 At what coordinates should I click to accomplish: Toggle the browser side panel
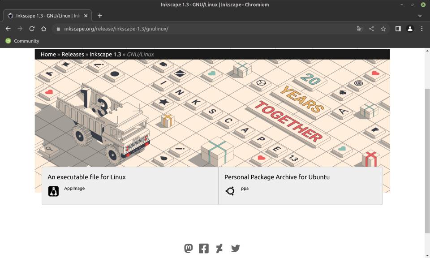click(x=398, y=29)
